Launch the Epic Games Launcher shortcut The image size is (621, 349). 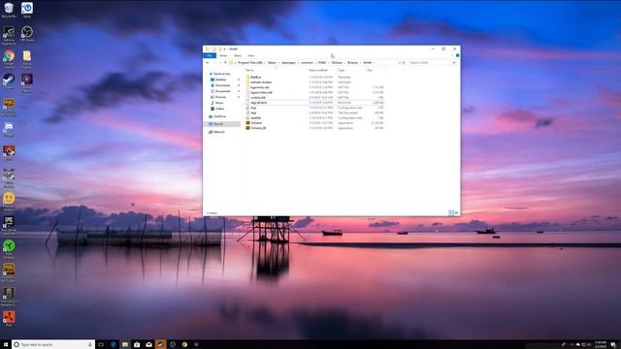(x=9, y=225)
